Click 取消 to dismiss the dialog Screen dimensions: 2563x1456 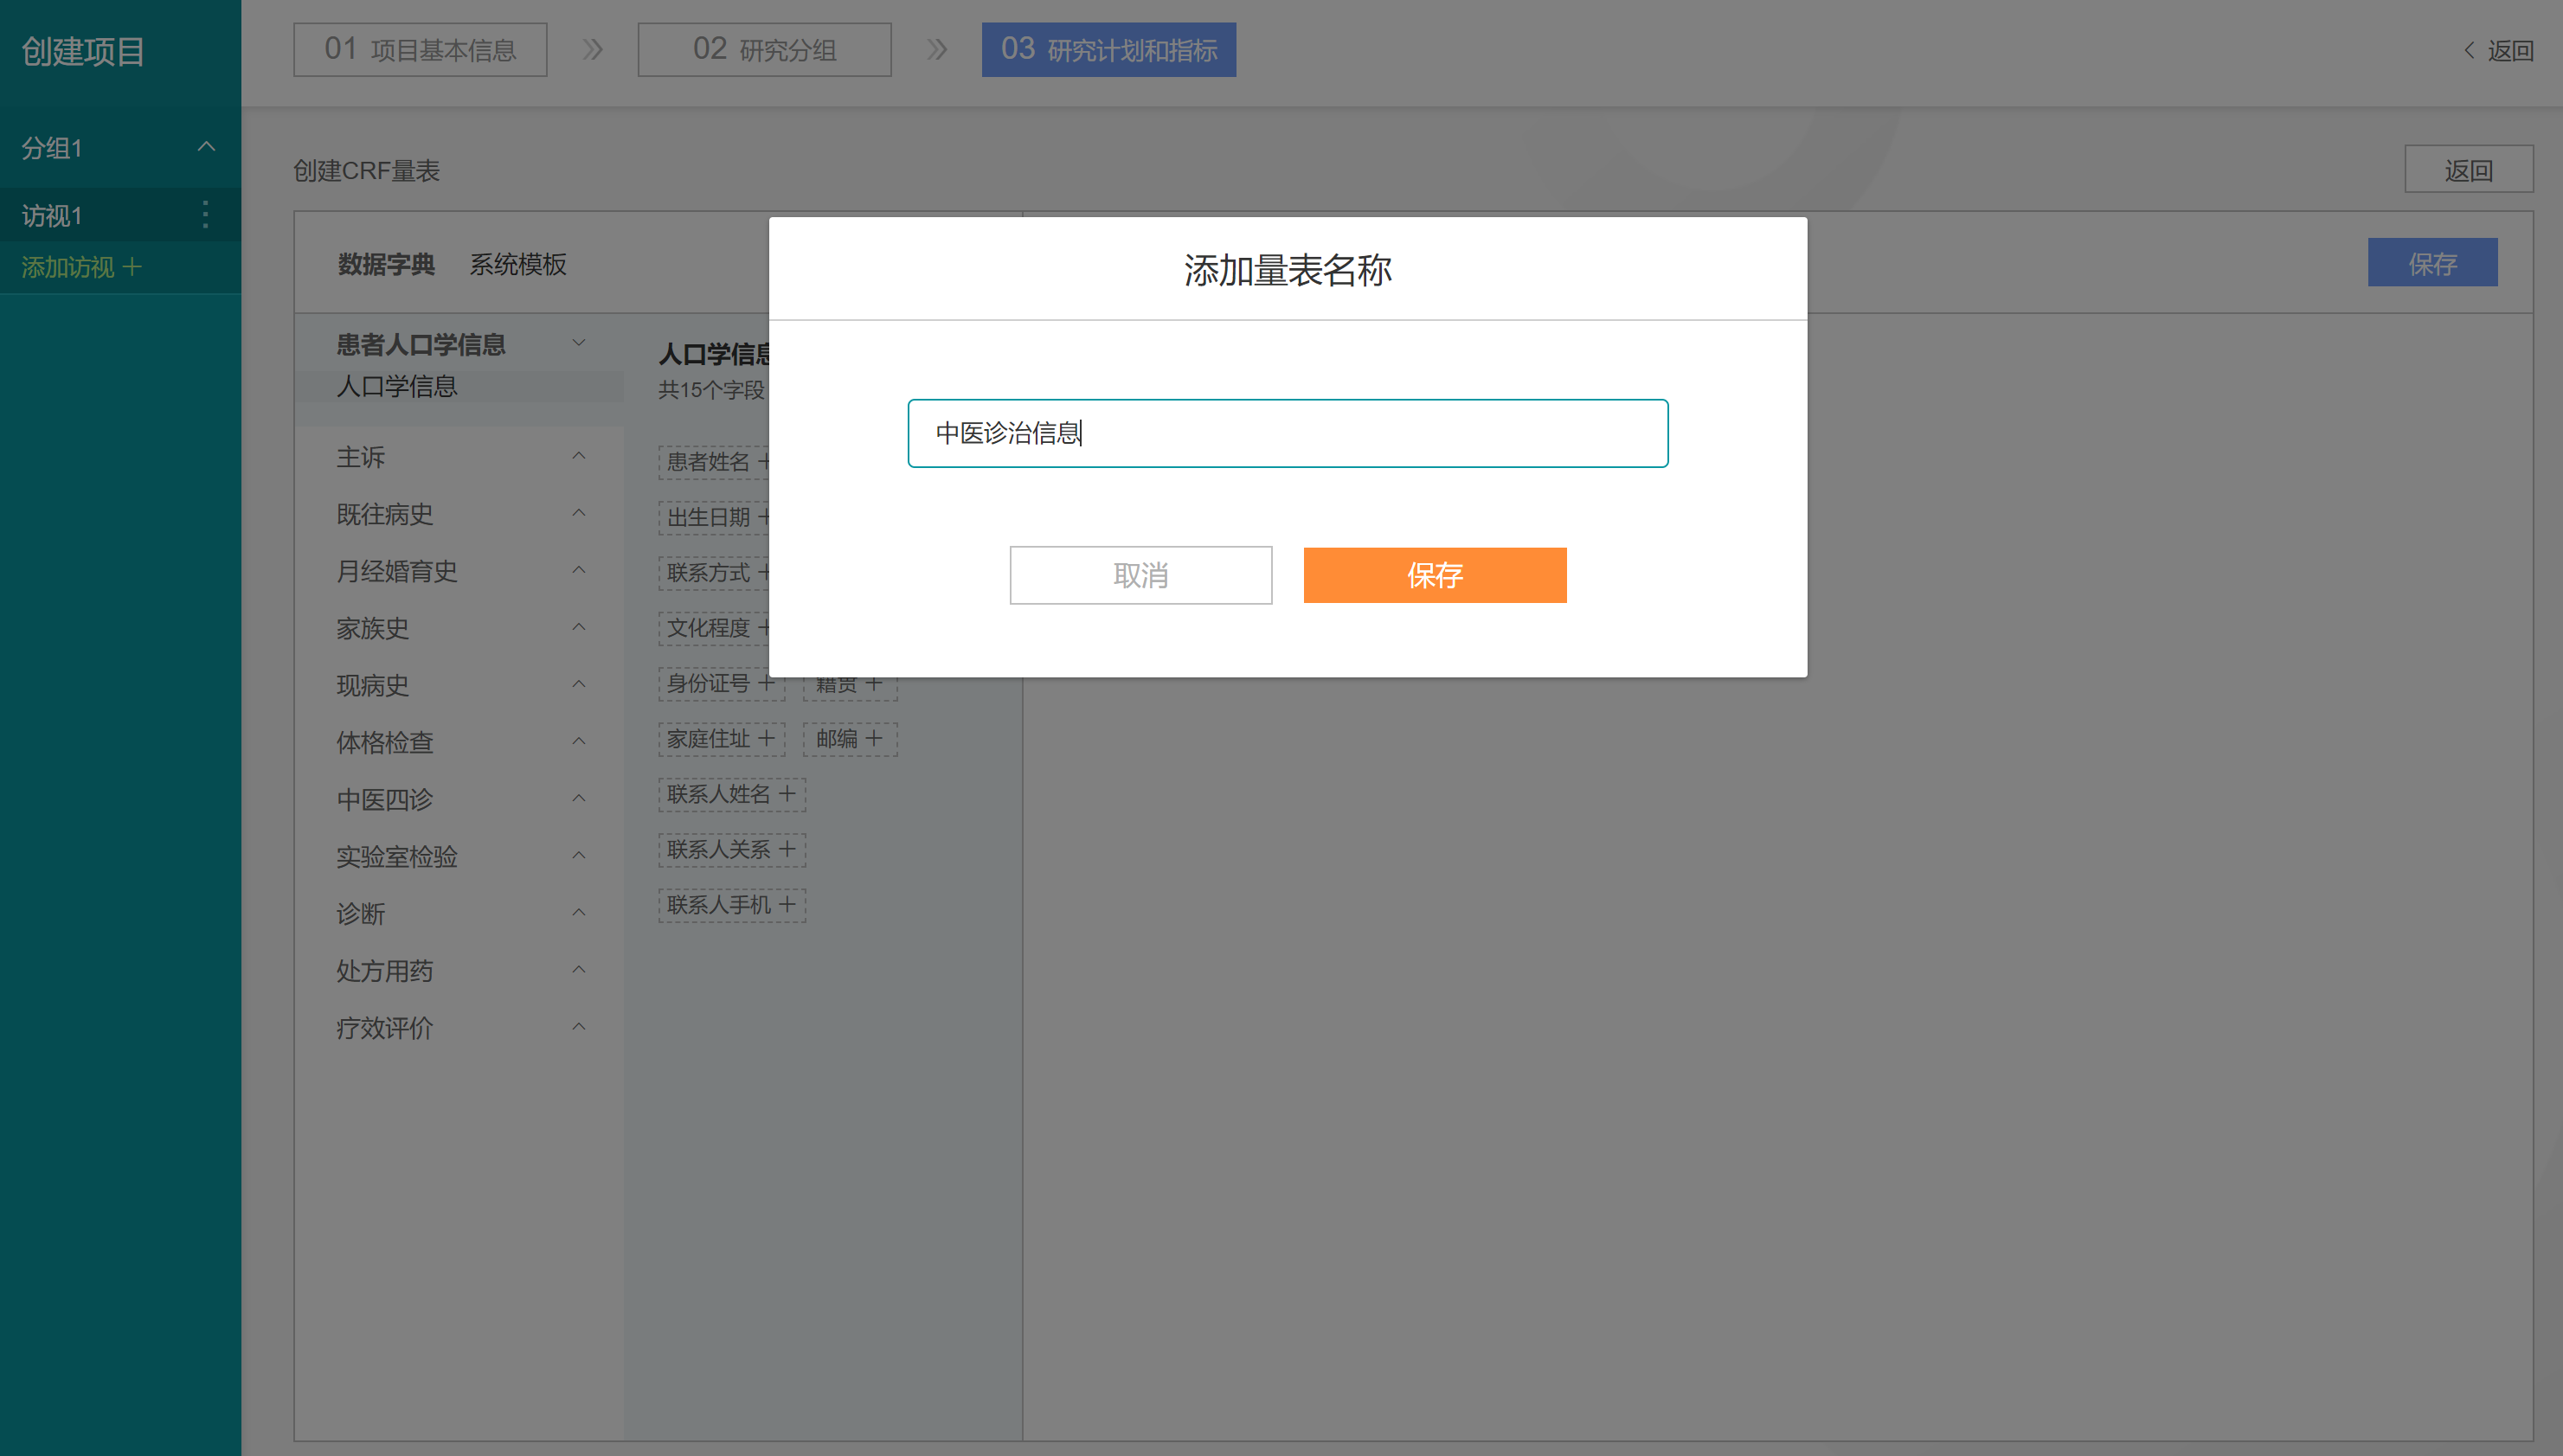click(x=1140, y=575)
